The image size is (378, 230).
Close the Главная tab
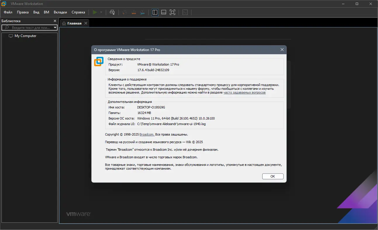tap(86, 23)
